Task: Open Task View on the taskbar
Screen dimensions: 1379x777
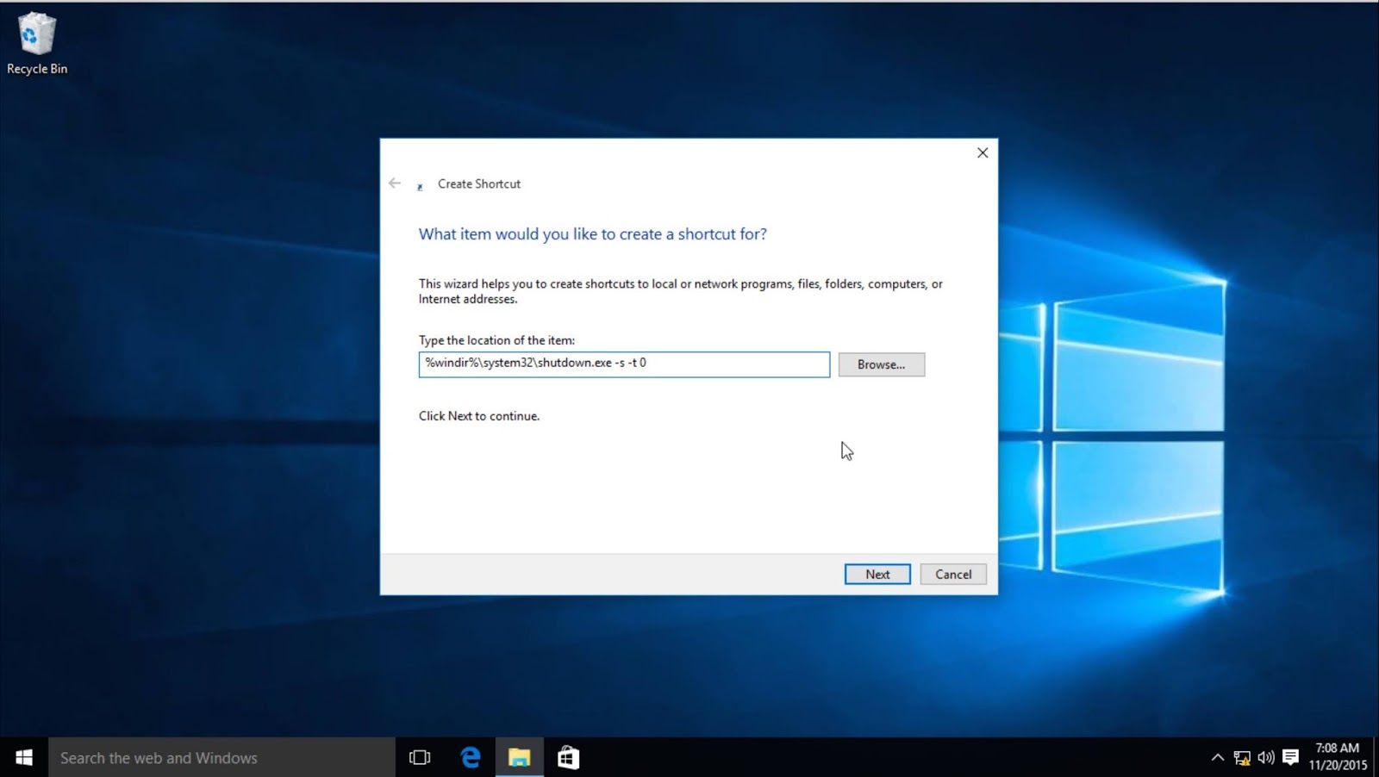Action: click(419, 757)
